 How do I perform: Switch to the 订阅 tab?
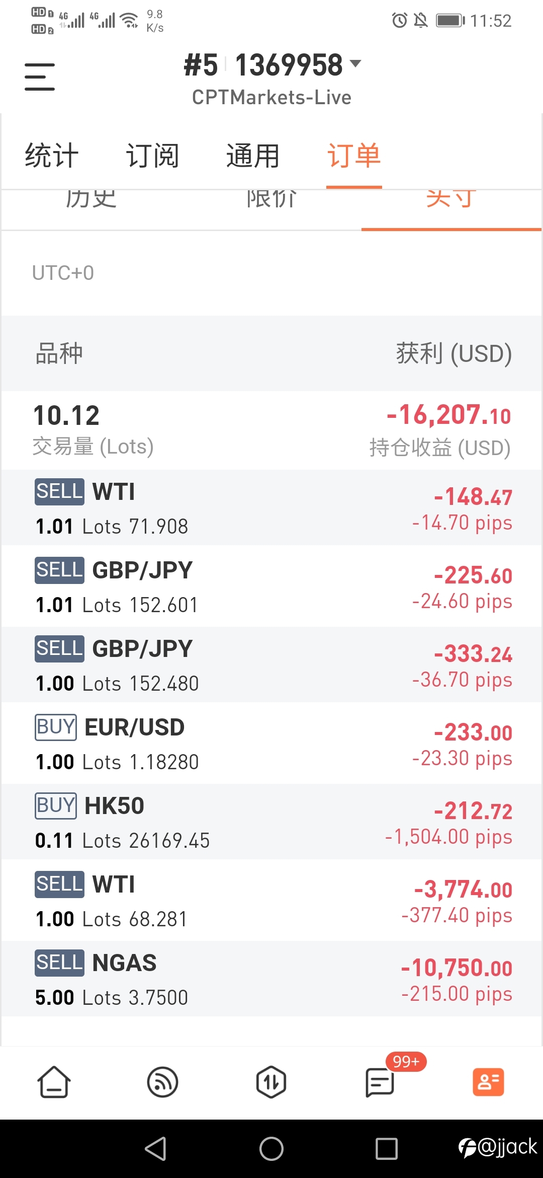tap(152, 155)
